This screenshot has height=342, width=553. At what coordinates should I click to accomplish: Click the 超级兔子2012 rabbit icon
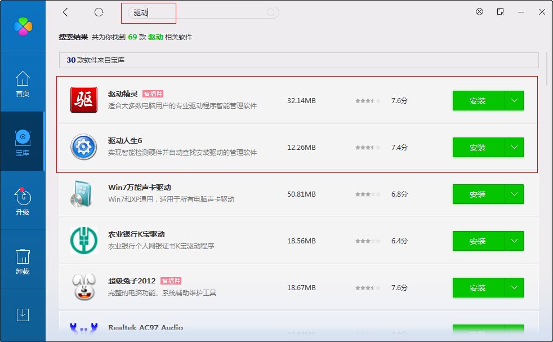83,287
